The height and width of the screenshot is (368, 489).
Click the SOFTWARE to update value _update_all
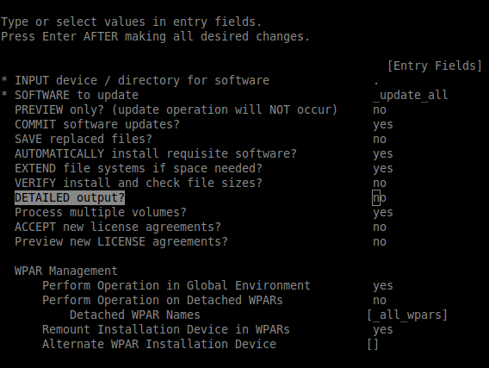(x=411, y=95)
